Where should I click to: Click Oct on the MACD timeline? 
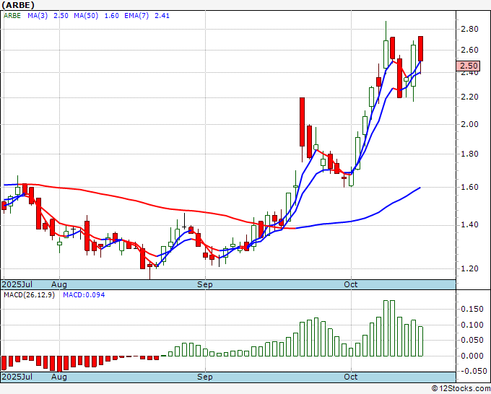(350, 377)
